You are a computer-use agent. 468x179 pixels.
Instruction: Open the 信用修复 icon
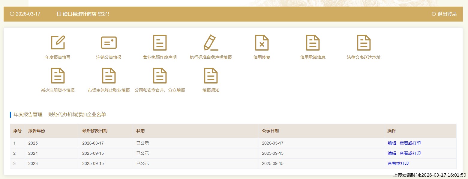(262, 43)
